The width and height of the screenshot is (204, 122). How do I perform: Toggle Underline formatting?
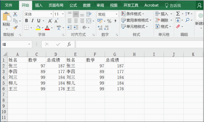point(39,21)
